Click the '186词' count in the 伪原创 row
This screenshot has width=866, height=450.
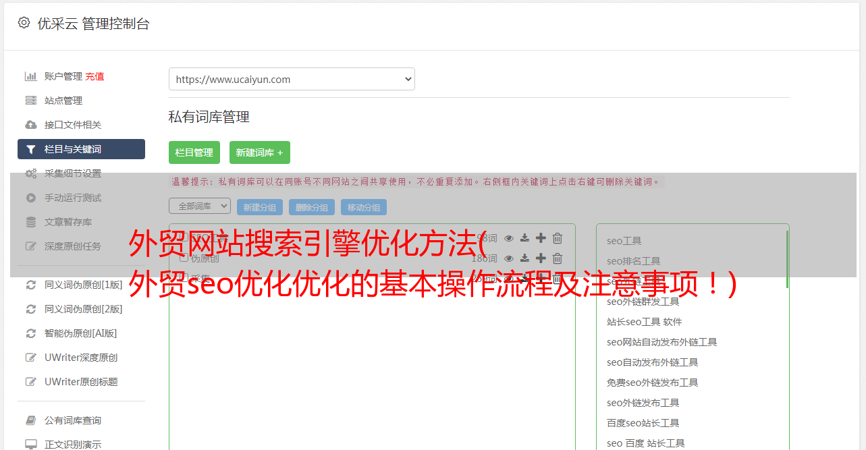(x=484, y=258)
